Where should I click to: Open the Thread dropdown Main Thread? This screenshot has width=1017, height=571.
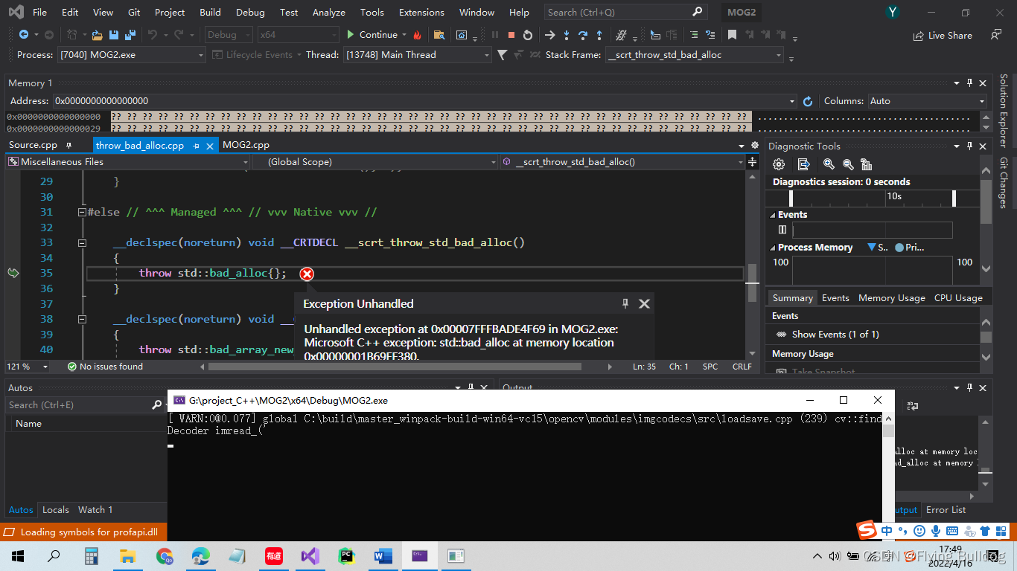click(418, 55)
